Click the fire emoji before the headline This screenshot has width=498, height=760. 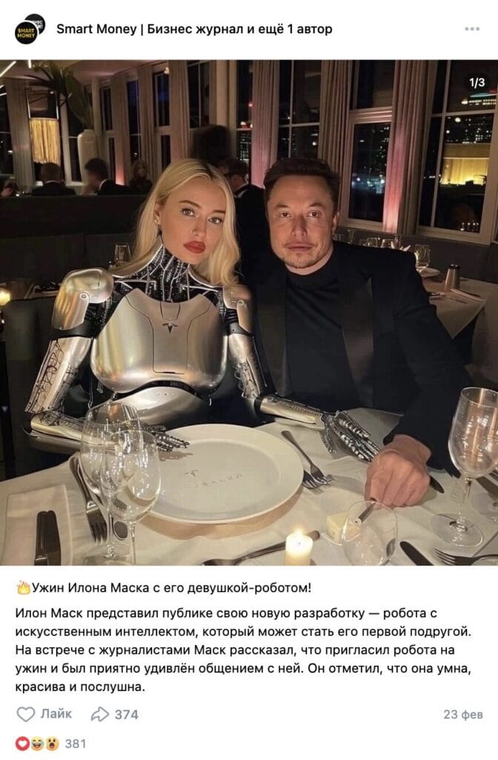pos(23,588)
